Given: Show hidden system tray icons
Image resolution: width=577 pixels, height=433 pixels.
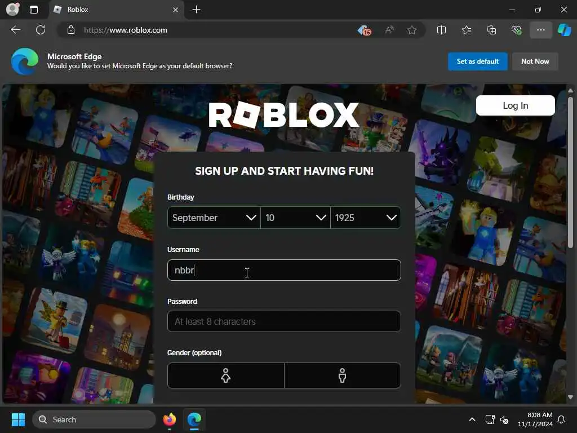Looking at the screenshot, I should click(472, 419).
